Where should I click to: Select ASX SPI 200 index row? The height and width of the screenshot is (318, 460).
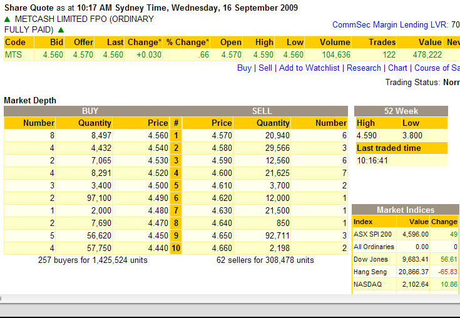[x=406, y=234]
